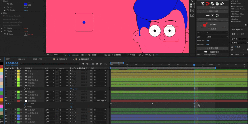Viewport: 248px width, 124px height.
Task: Open the 渲染队列 render queue tab
Action: (x=21, y=59)
